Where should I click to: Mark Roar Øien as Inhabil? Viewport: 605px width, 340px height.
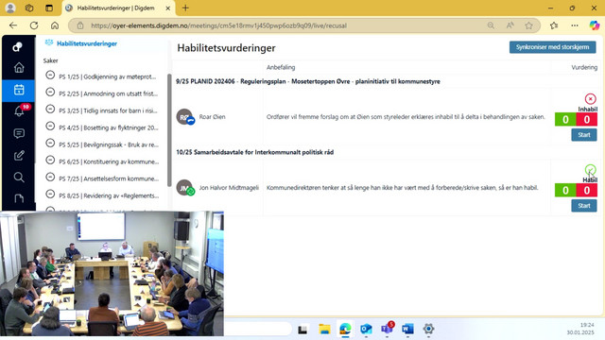(590, 98)
